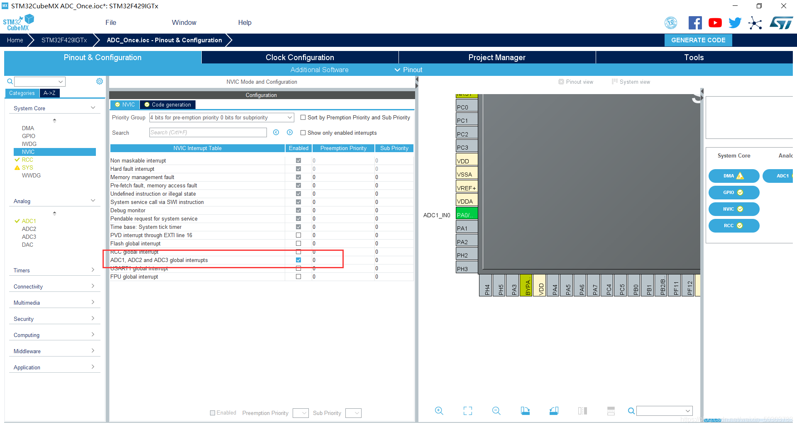Switch to Clock Configuration tab
The width and height of the screenshot is (797, 427).
300,57
